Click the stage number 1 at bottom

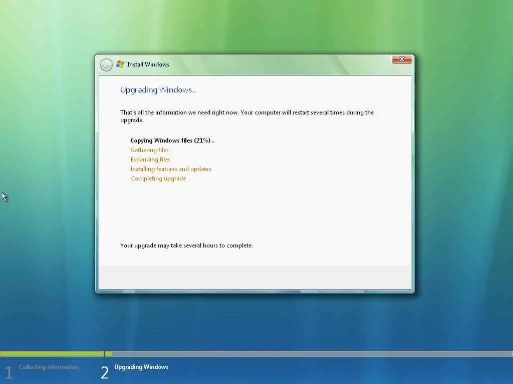coord(9,372)
